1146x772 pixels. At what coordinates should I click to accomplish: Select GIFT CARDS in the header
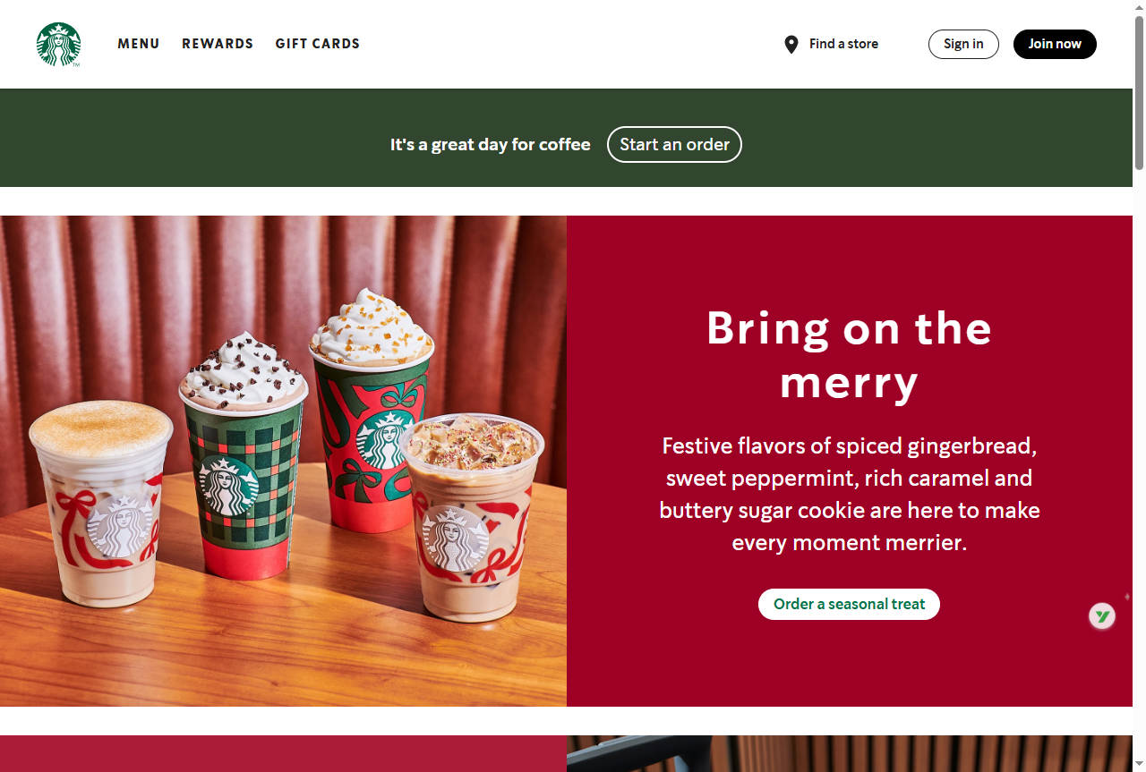(x=318, y=44)
